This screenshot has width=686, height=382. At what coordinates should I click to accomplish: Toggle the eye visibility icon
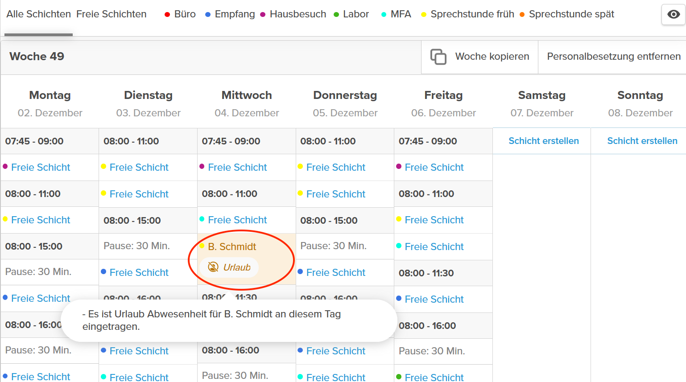[673, 14]
